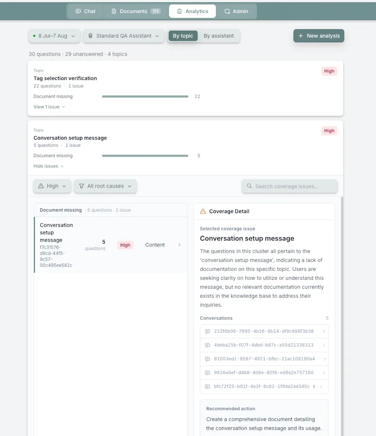Open the Standard QA Assistant dropdown
The width and height of the screenshot is (376, 436).
click(124, 36)
